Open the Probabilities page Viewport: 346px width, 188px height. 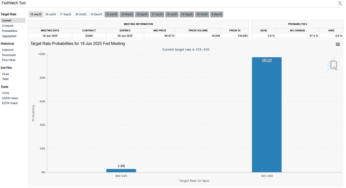[x=9, y=31]
